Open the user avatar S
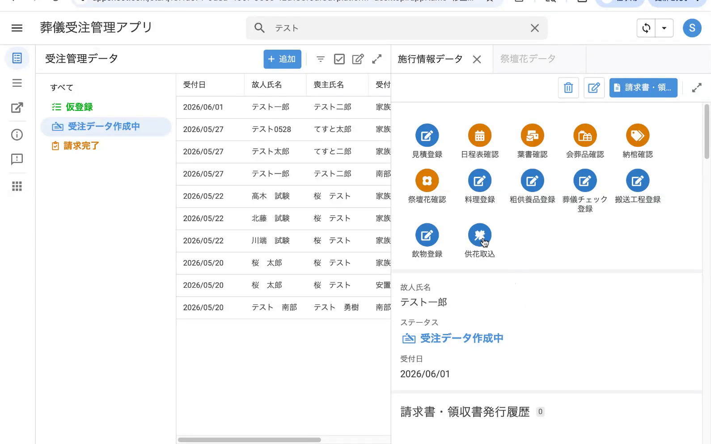 point(692,28)
